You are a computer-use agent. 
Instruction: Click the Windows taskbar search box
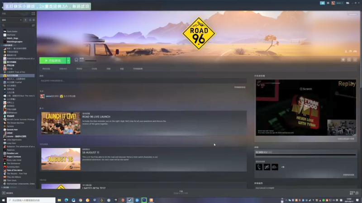click(x=31, y=200)
